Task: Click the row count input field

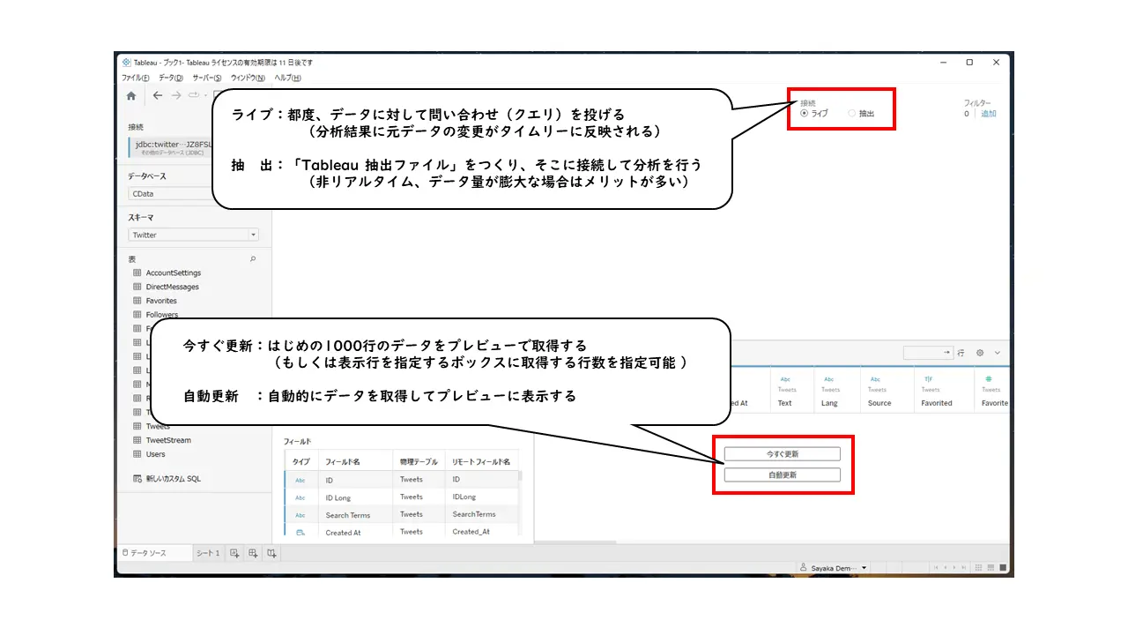Action: (x=928, y=353)
